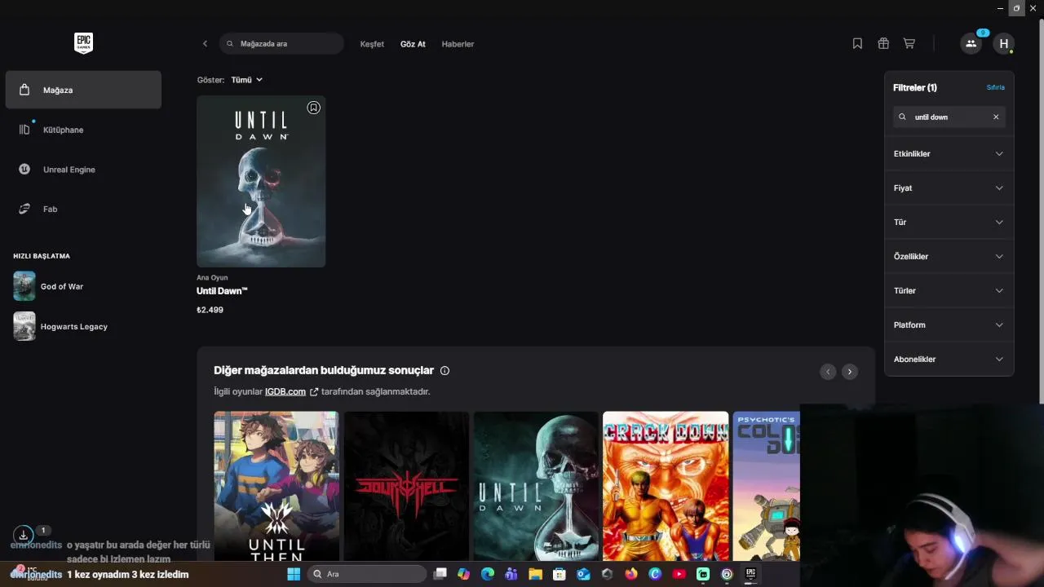Click the Until Dawn™ title
Image resolution: width=1044 pixels, height=587 pixels.
click(222, 291)
